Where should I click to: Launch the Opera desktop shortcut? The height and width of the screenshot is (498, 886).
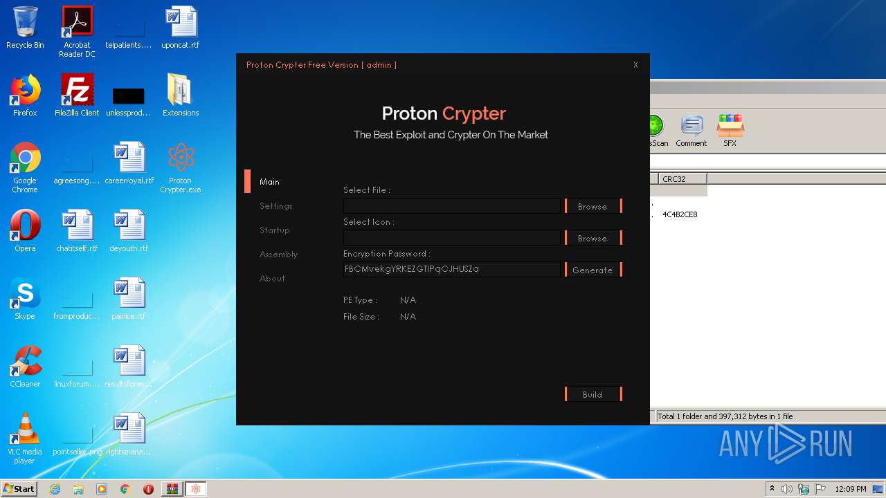[x=25, y=231]
